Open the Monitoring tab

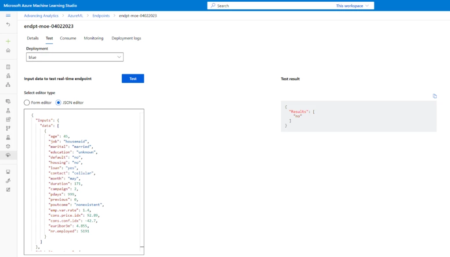click(93, 38)
